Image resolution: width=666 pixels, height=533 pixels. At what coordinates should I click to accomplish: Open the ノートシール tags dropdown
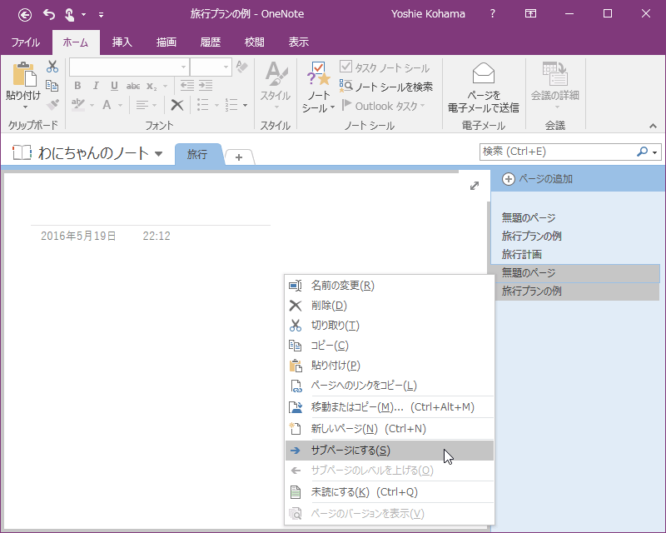[318, 87]
